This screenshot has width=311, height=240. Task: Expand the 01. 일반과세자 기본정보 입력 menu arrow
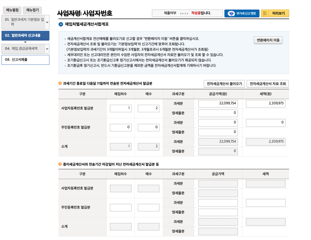click(x=47, y=22)
